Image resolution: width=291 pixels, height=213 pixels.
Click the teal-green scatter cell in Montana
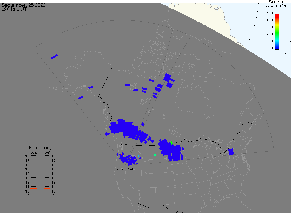[x=155, y=155]
